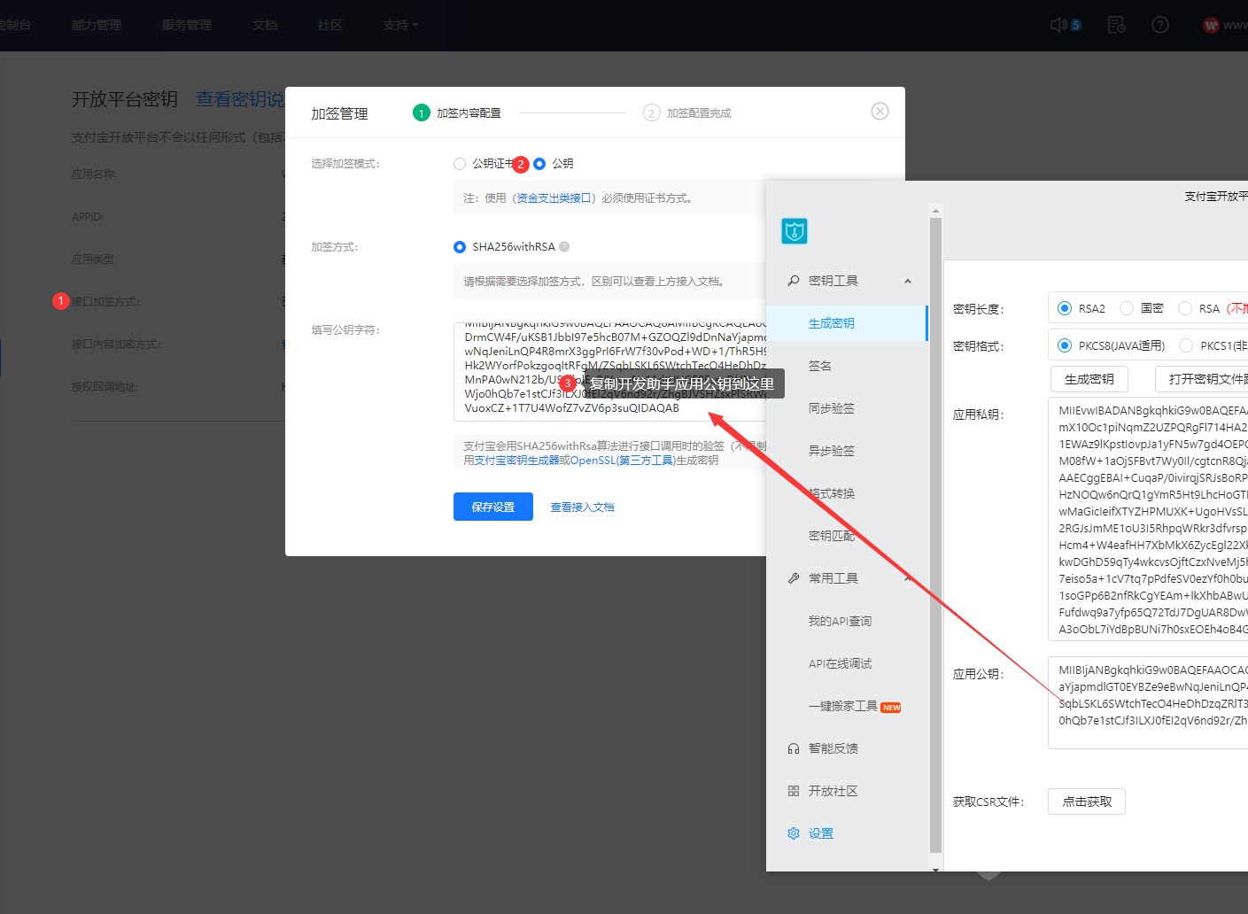The image size is (1248, 914).
Task: Open 文档 in the top navigation
Action: 265,25
